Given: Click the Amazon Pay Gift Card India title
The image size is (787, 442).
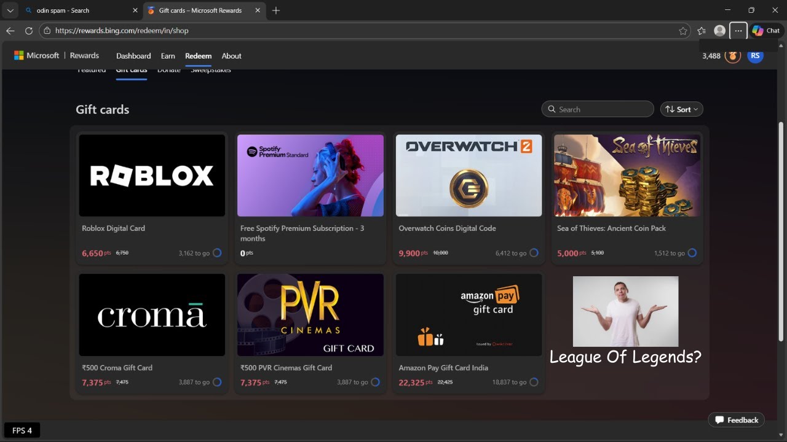Looking at the screenshot, I should coord(443,368).
